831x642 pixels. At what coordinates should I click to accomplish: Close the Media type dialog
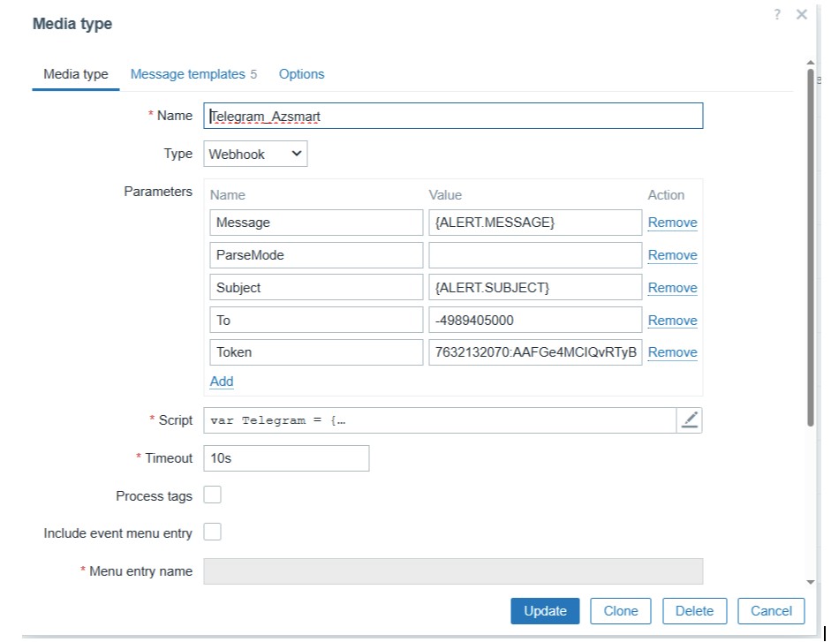802,15
